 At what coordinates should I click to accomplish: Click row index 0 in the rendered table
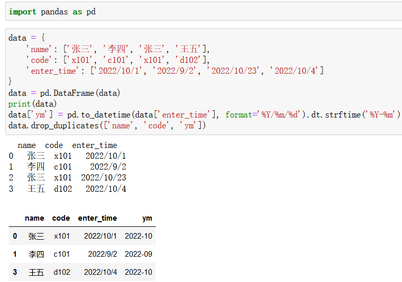[x=15, y=236]
